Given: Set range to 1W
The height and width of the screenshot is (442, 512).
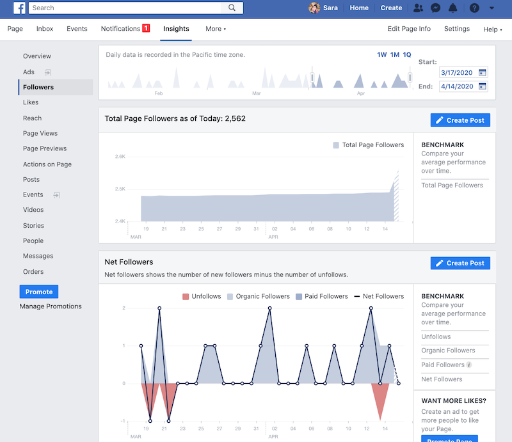Looking at the screenshot, I should coord(381,55).
